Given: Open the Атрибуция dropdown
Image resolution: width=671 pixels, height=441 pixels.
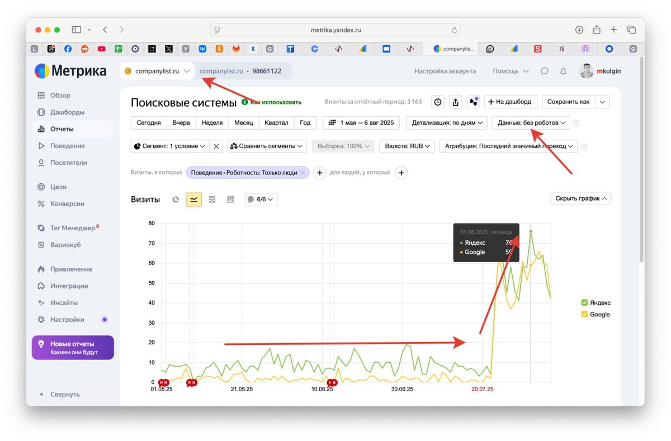Looking at the screenshot, I should (508, 146).
